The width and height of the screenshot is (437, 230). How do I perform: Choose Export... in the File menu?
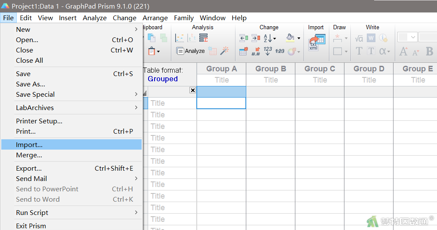71,169
